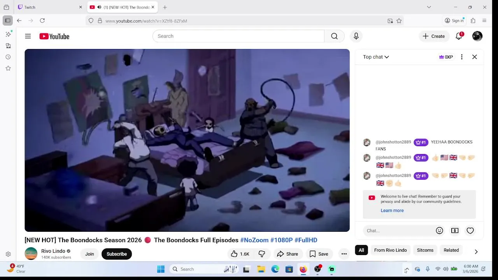Focus the live chat message field
Screen dimensions: 498x280
point(399,231)
